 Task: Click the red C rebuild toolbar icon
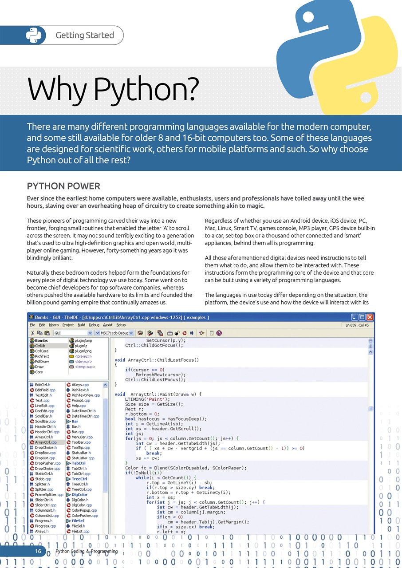(184, 333)
